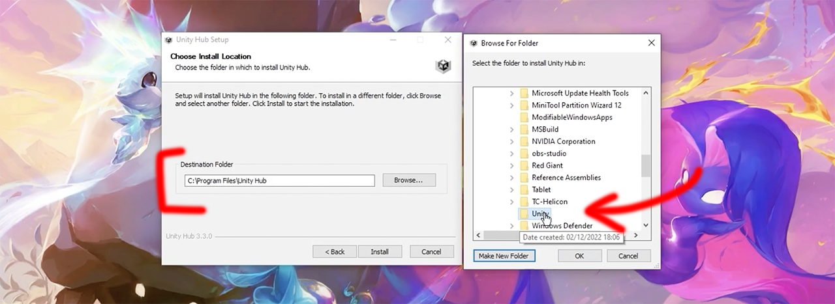This screenshot has height=304, width=835.
Task: Go back with the < Back button
Action: click(335, 251)
